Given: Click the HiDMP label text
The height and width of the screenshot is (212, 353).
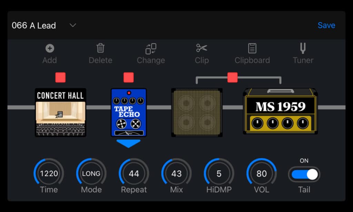Looking at the screenshot, I should (x=219, y=190).
